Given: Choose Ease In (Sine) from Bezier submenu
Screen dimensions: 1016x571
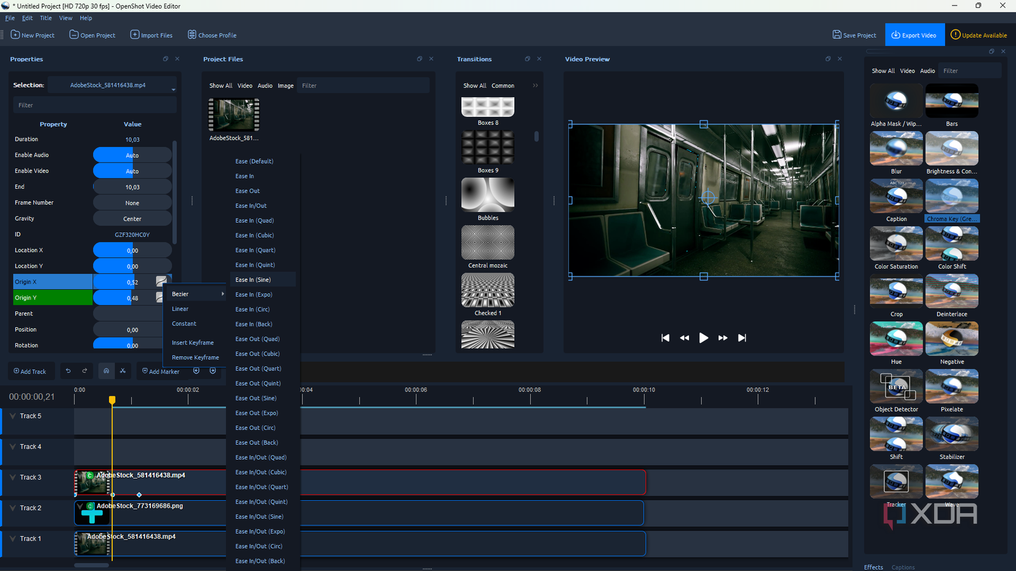Looking at the screenshot, I should point(253,280).
